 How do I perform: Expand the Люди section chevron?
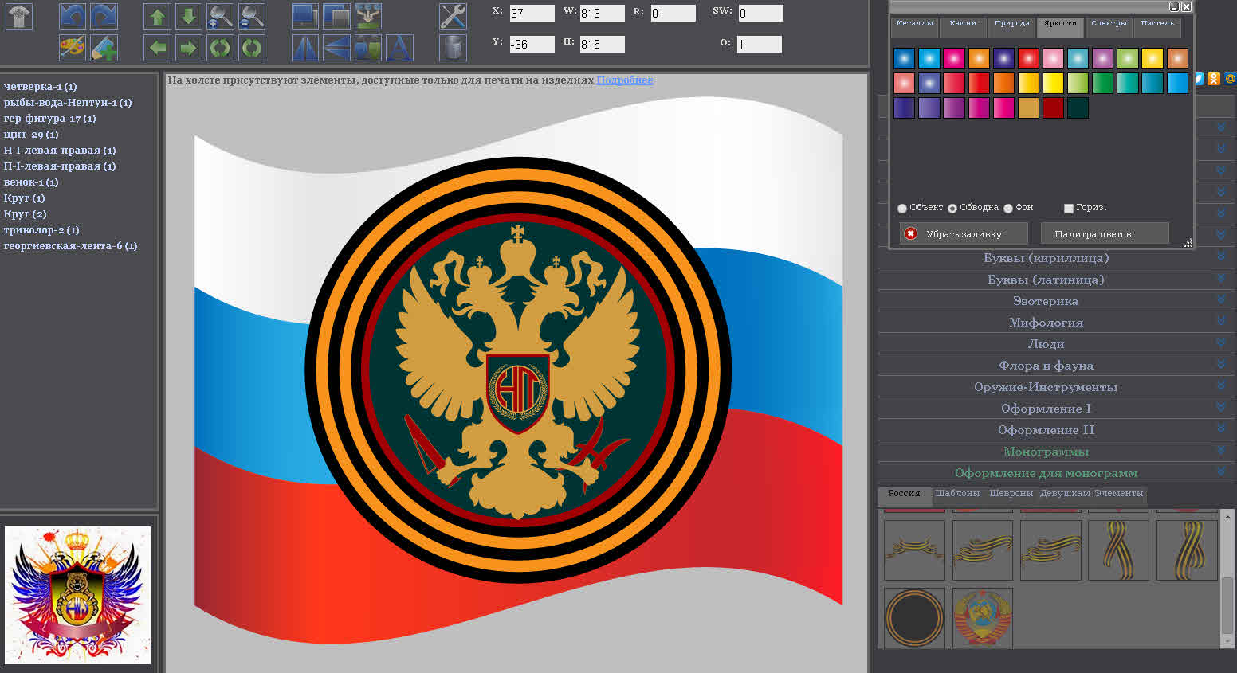[1220, 342]
